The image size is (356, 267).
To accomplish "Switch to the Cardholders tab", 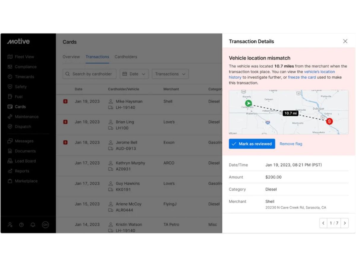I will point(126,57).
